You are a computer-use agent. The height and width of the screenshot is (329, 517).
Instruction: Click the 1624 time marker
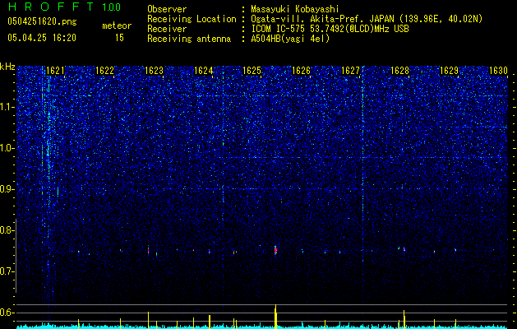click(204, 71)
